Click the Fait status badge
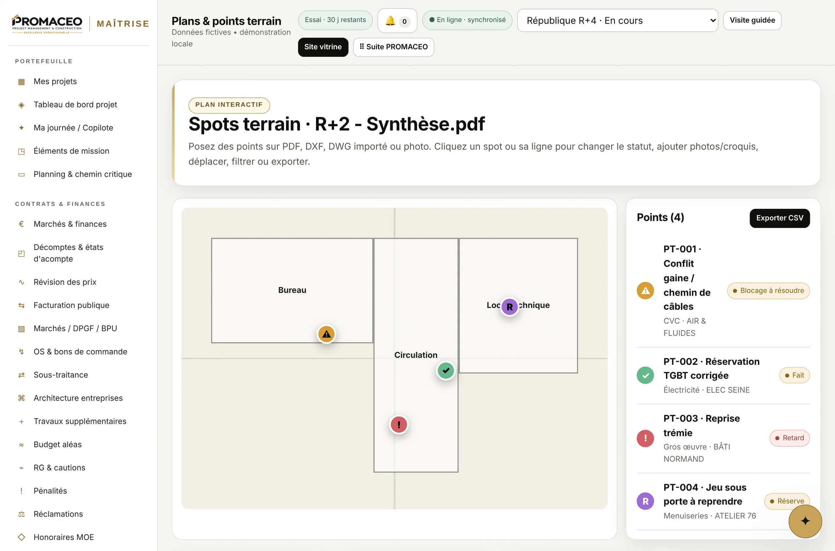This screenshot has width=835, height=551. 794,375
